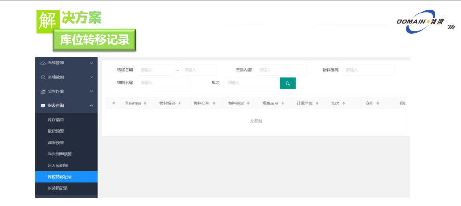Click the 物料编码 input field
This screenshot has width=461, height=206.
click(369, 70)
